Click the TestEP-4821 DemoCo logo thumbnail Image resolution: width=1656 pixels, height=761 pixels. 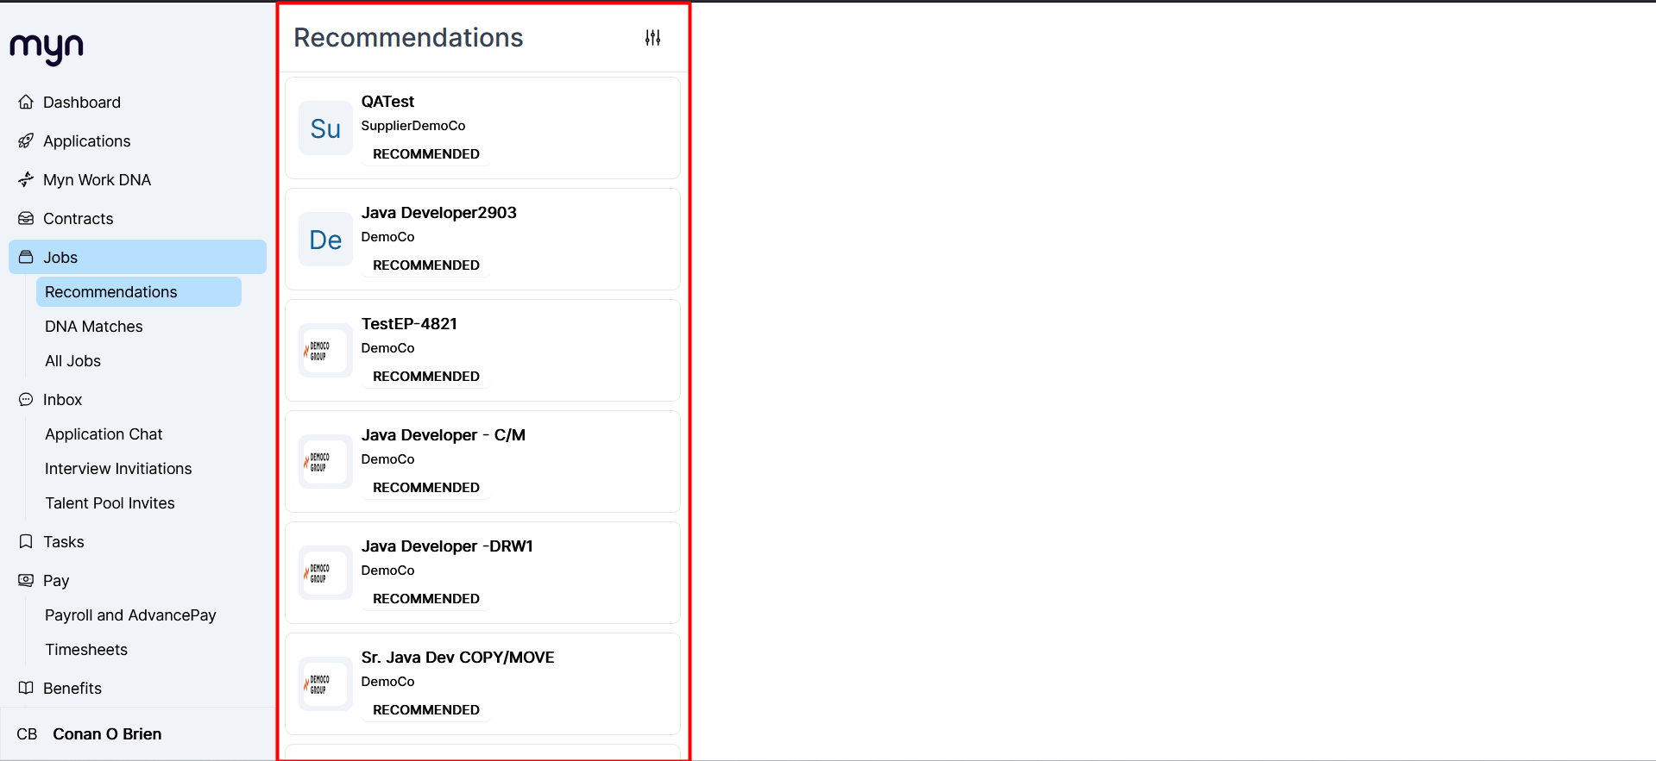pos(325,350)
